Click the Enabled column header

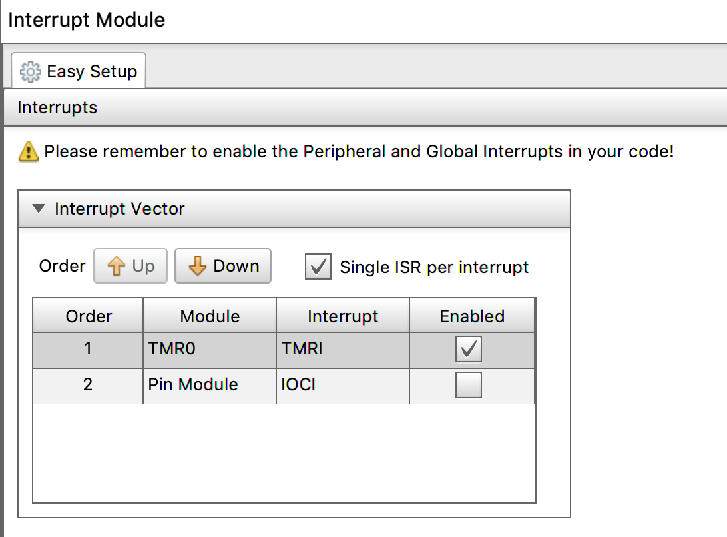click(471, 316)
